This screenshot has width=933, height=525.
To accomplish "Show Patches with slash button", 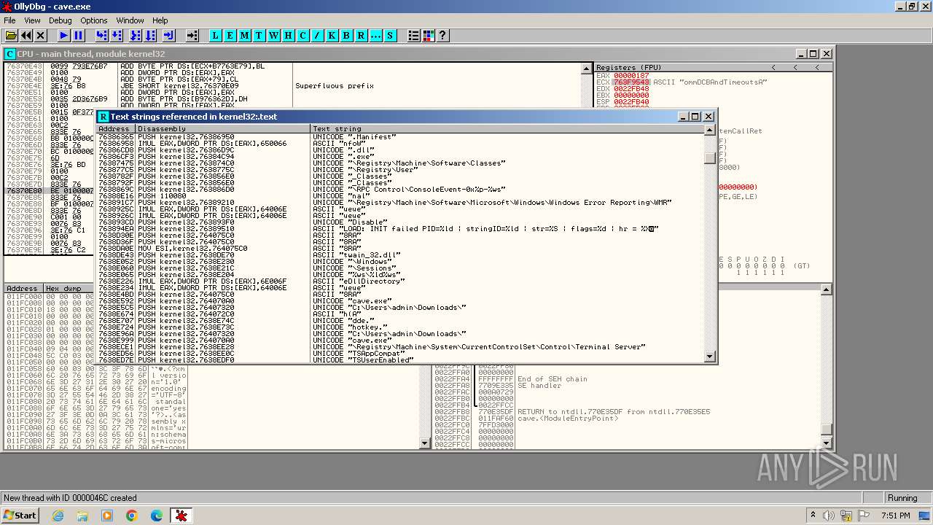I will click(x=318, y=35).
